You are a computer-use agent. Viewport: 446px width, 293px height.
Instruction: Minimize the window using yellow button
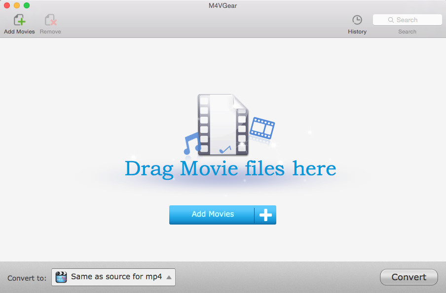tap(17, 5)
